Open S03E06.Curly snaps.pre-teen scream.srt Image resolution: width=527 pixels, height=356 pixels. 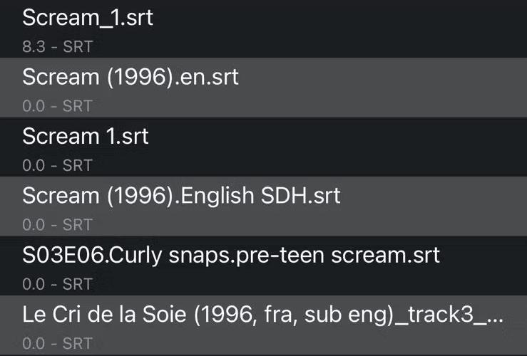(264, 266)
